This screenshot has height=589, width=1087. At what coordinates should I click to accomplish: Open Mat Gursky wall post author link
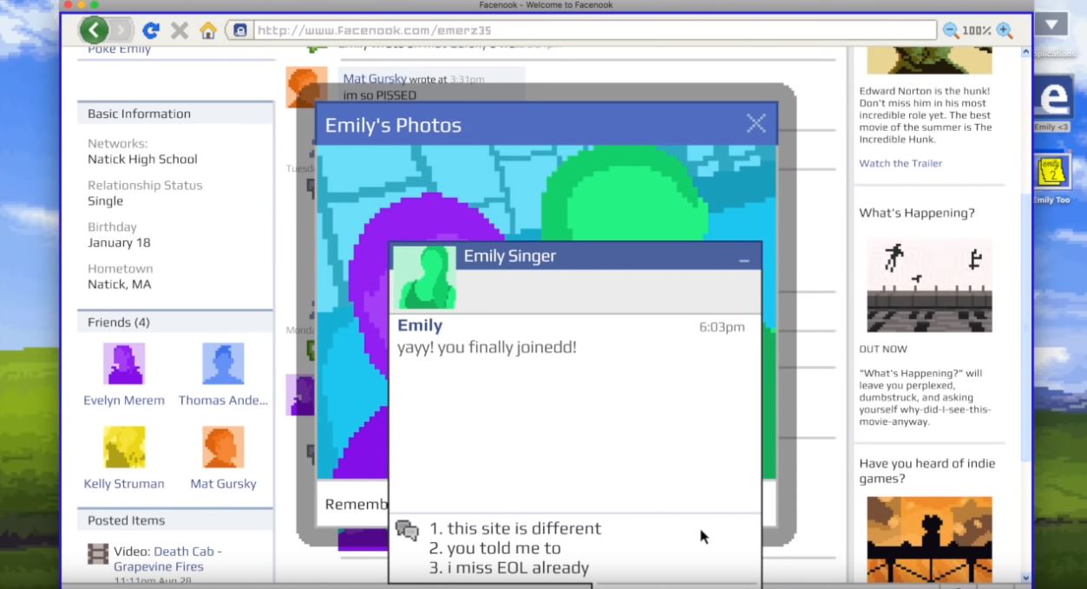click(375, 79)
